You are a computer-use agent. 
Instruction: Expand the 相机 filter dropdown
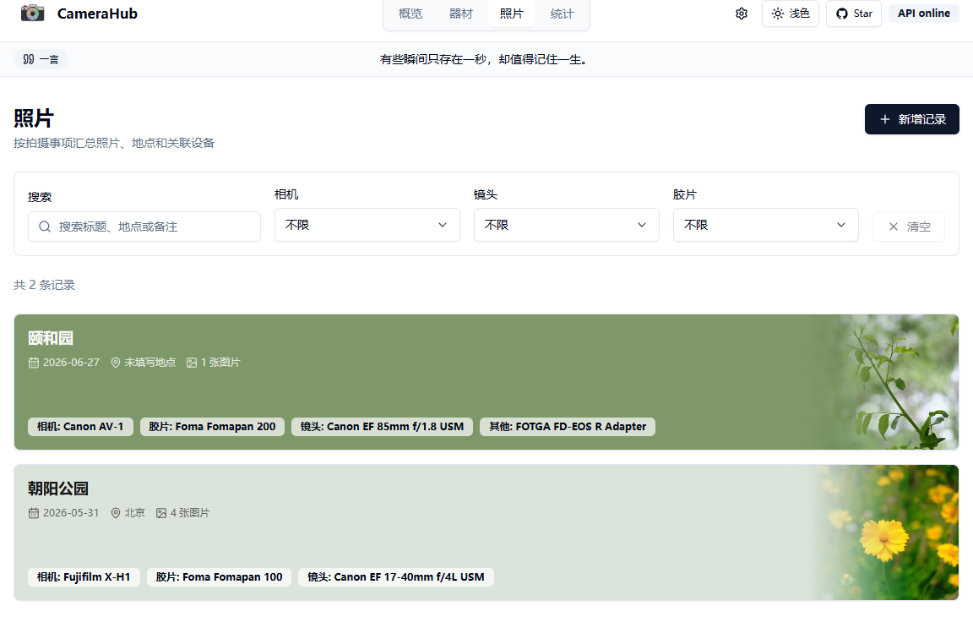(x=367, y=225)
